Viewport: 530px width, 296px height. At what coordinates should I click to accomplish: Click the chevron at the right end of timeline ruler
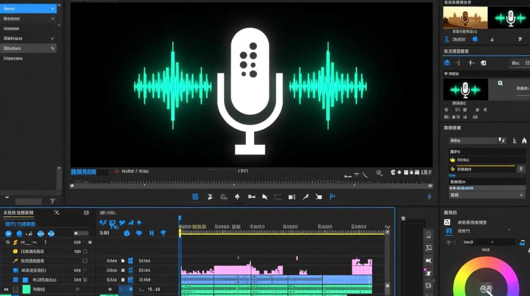point(388,227)
